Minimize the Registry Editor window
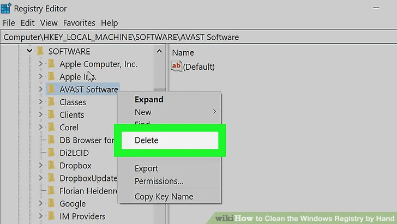The width and height of the screenshot is (397, 224). tap(376, 8)
